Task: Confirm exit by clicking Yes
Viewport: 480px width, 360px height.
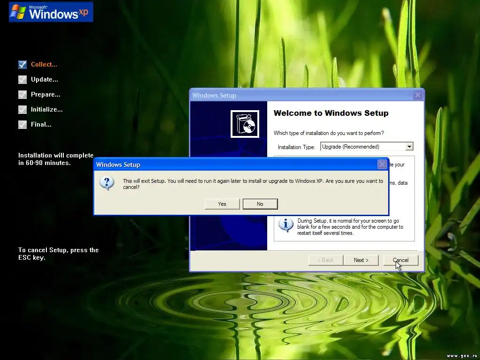Action: tap(222, 204)
